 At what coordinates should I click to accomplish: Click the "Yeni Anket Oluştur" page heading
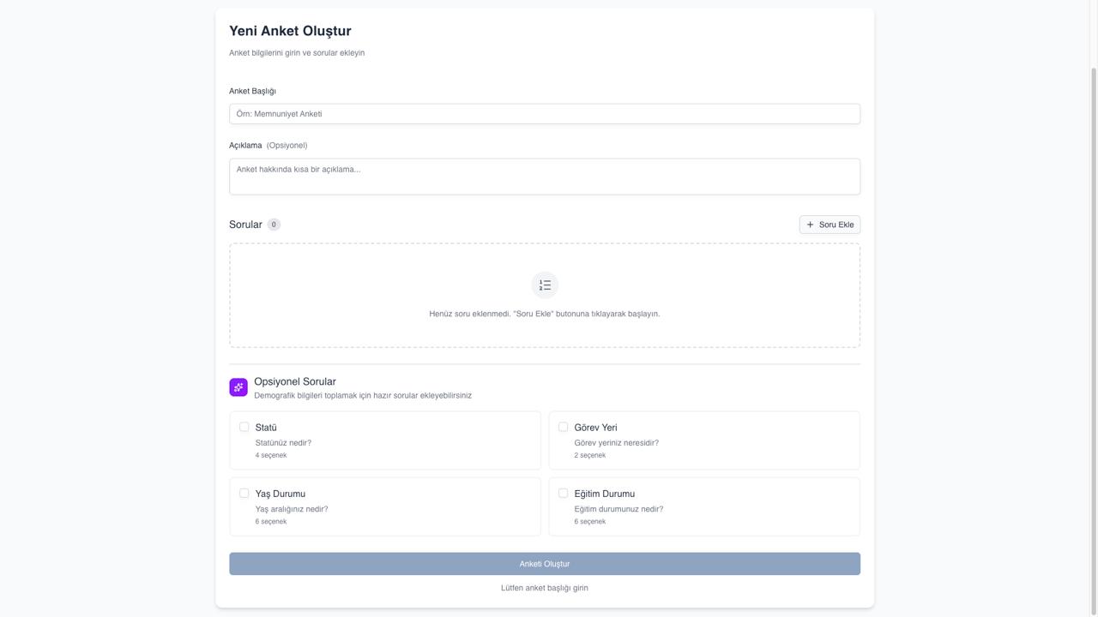pos(290,31)
